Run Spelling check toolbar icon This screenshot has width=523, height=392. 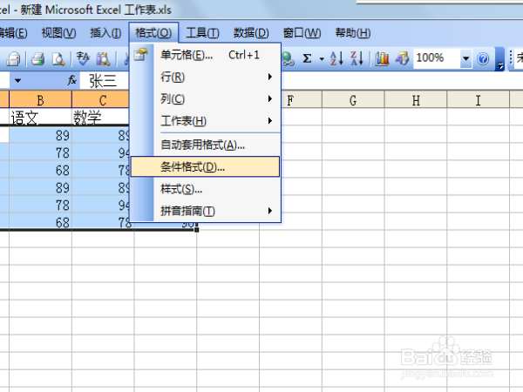tap(83, 58)
